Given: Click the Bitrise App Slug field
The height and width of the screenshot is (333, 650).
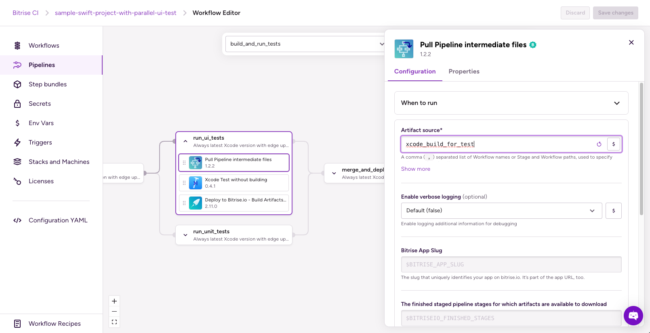Looking at the screenshot, I should (x=511, y=264).
